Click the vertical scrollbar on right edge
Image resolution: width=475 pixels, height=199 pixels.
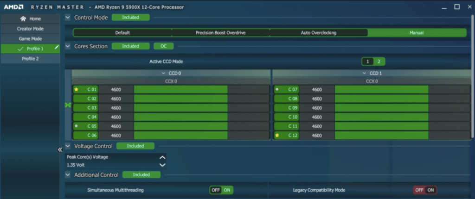473,75
